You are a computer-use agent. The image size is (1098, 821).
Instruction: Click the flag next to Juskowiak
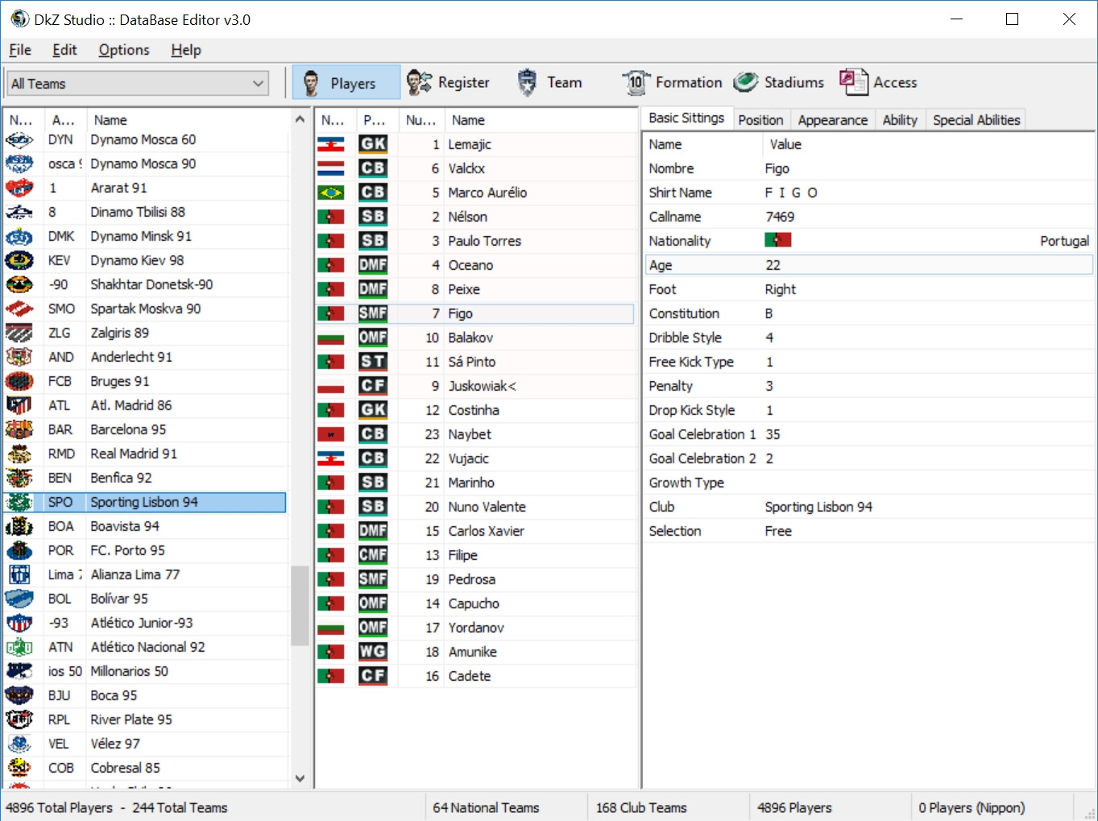tap(331, 386)
